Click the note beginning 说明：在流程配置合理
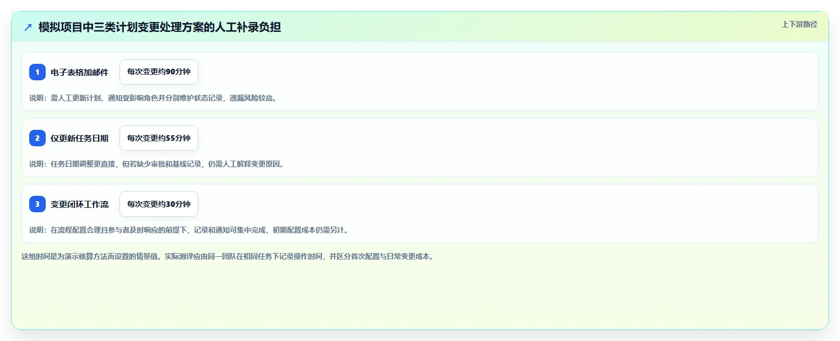840x341 pixels. (189, 230)
